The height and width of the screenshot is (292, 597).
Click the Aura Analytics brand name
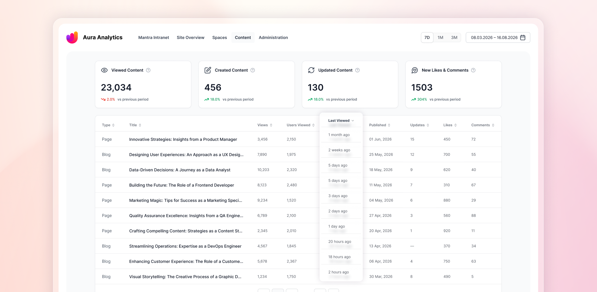click(x=103, y=37)
